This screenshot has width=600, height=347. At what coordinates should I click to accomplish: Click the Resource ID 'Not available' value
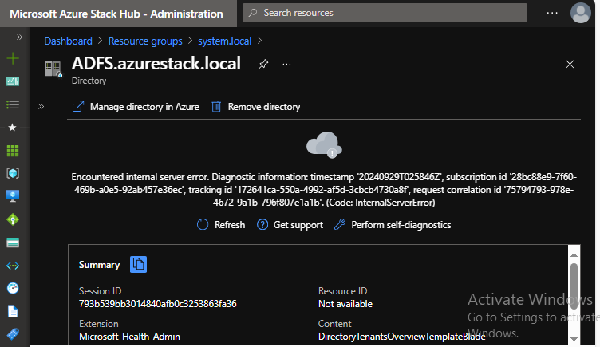[x=345, y=304]
